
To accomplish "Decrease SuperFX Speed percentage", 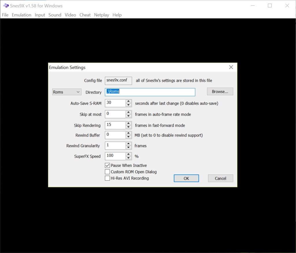I will [x=129, y=158].
